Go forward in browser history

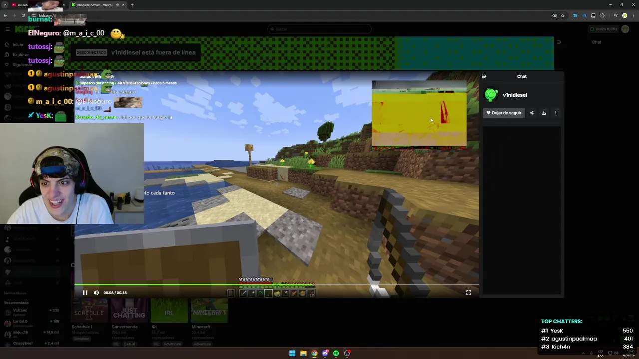[x=14, y=15]
